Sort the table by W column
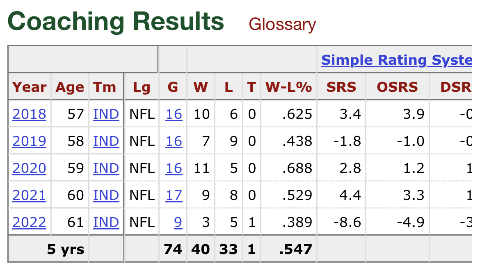Screen dimensions: 480x279 click(x=200, y=87)
